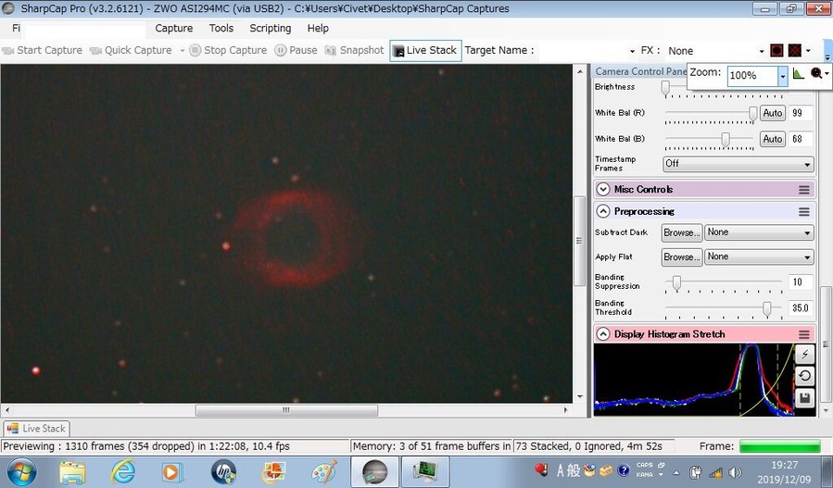
Task: Open the Zoom 100% combo box
Action: 756,75
